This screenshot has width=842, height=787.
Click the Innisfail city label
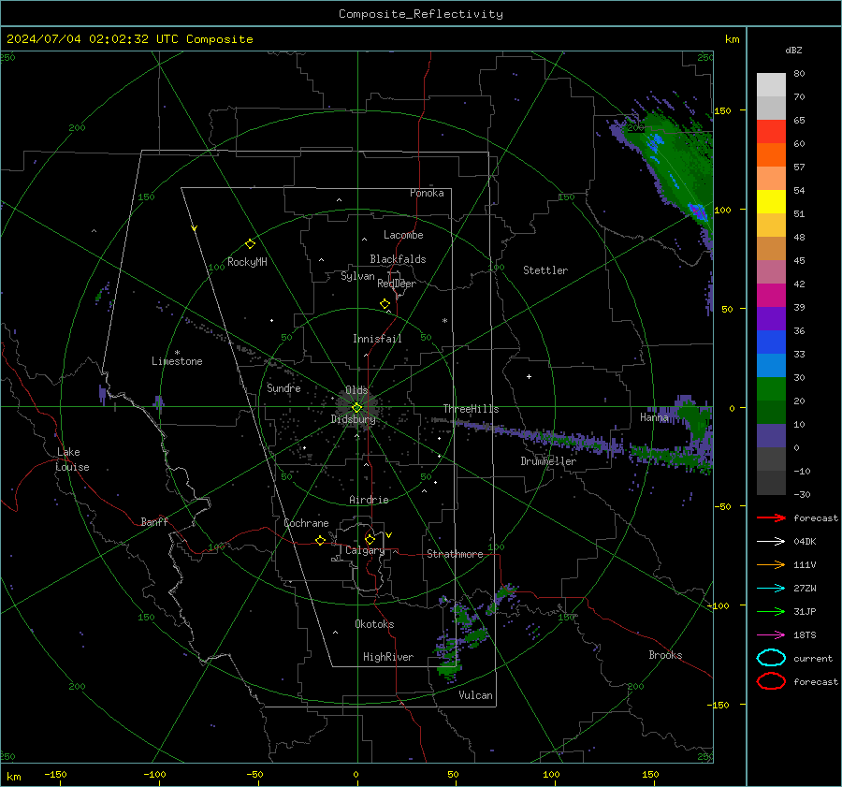tap(377, 339)
